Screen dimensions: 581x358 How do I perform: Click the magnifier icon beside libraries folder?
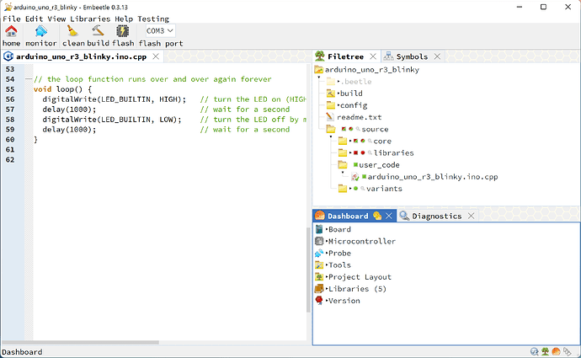[370, 152]
